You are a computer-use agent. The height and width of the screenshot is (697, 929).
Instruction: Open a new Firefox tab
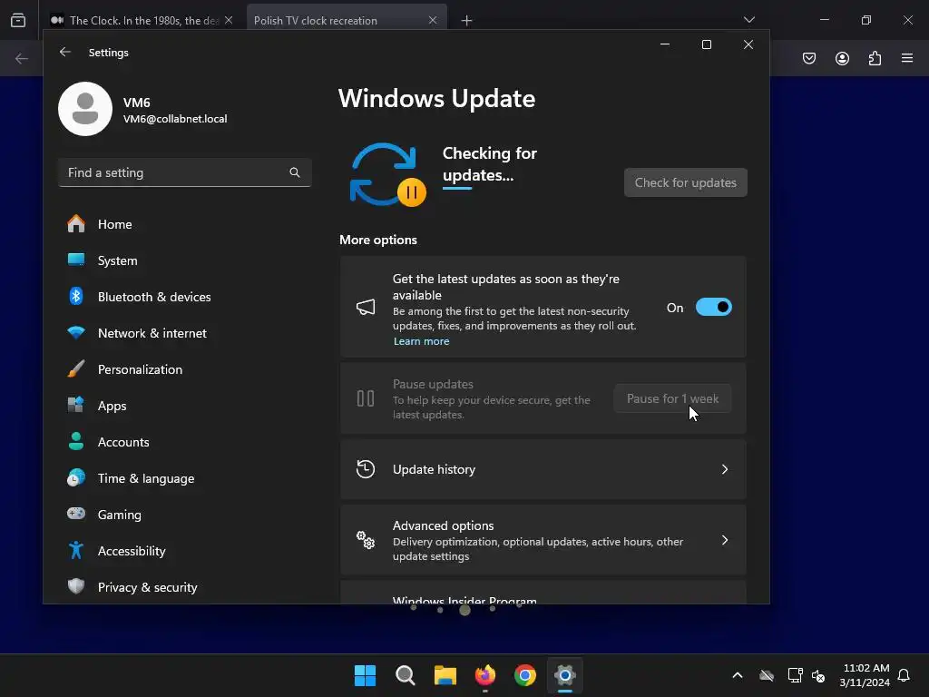pyautogui.click(x=467, y=21)
